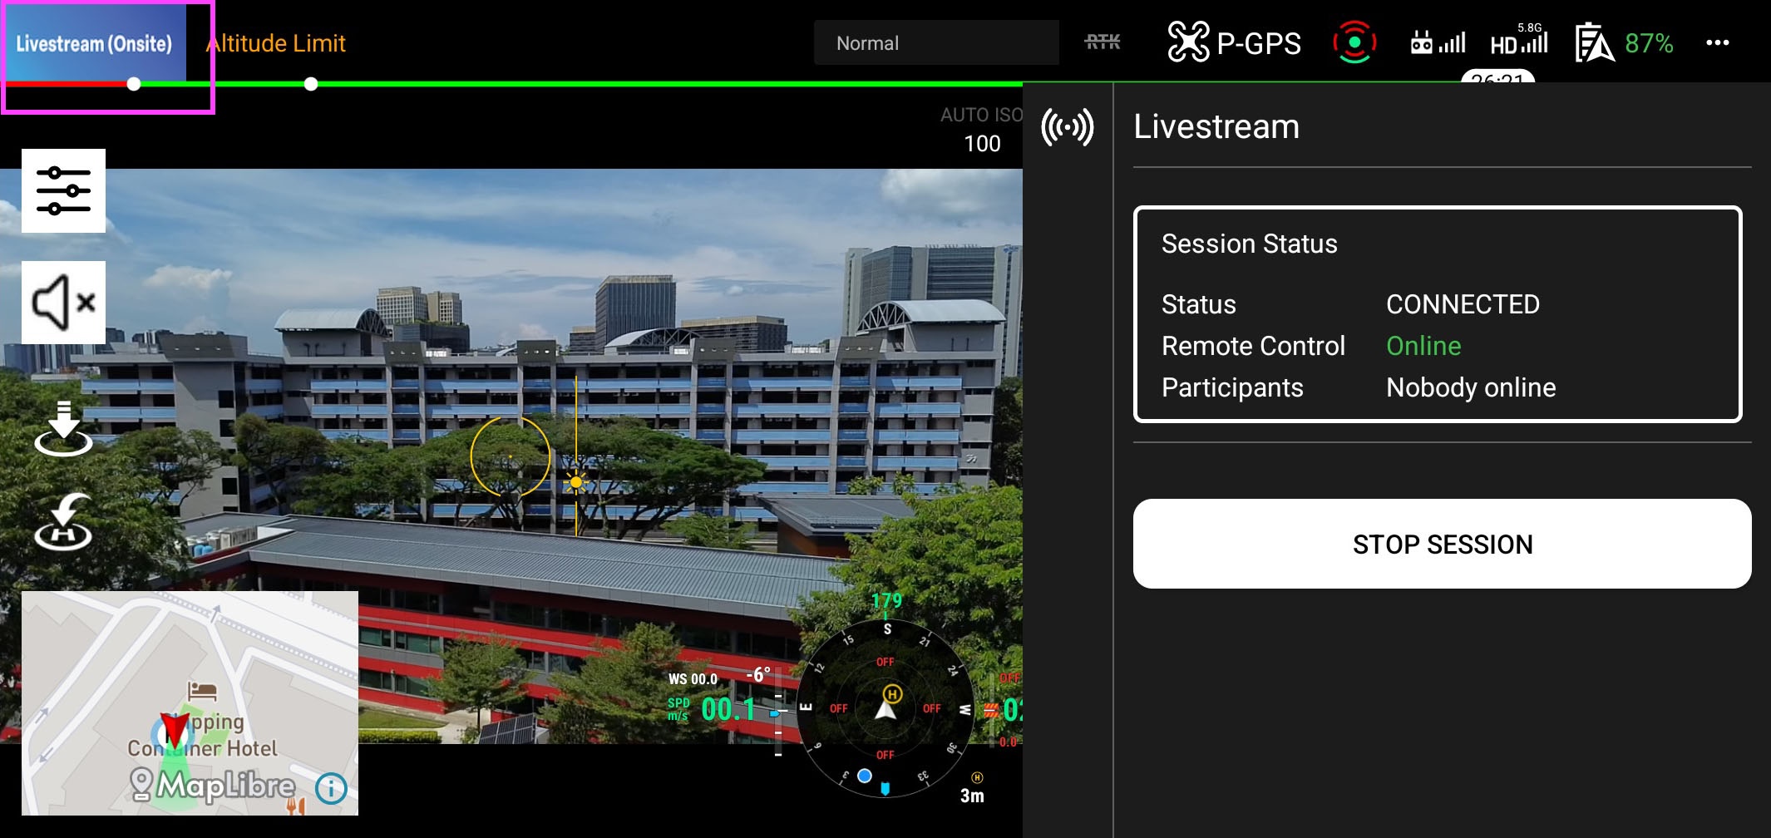This screenshot has width=1771, height=838.
Task: Click the second white marker on the green progress bar
Action: click(311, 84)
